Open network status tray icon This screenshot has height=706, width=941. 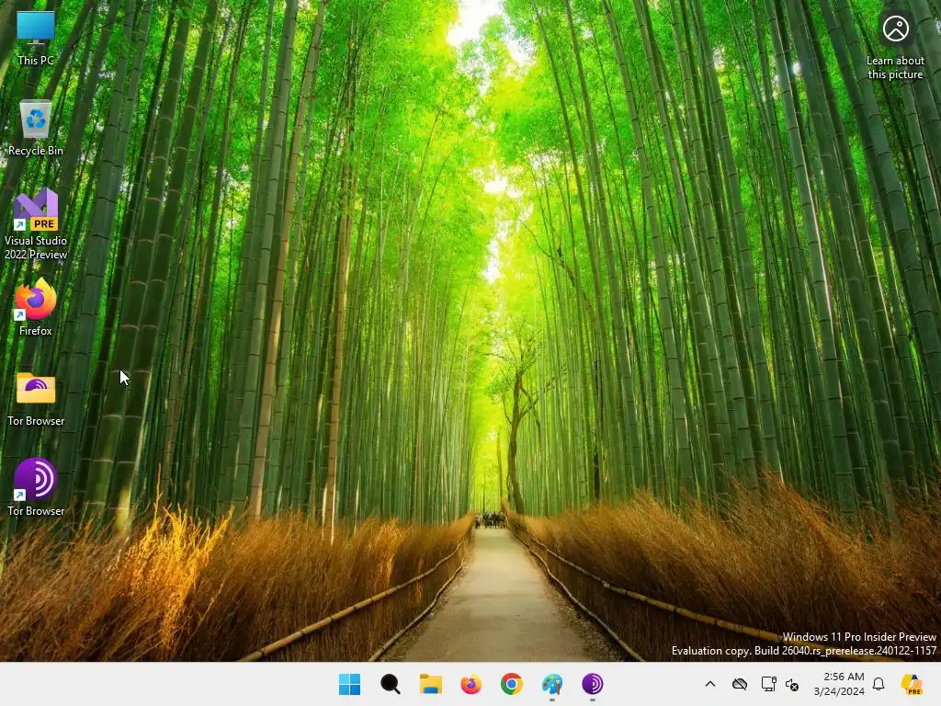[x=768, y=684]
